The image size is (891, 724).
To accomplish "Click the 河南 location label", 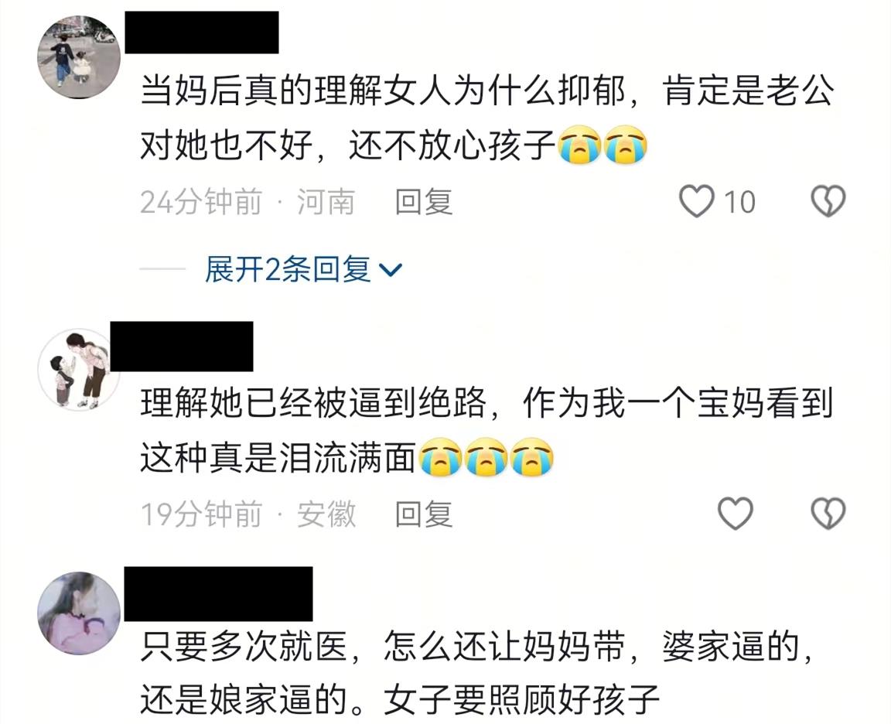I will pos(326,202).
